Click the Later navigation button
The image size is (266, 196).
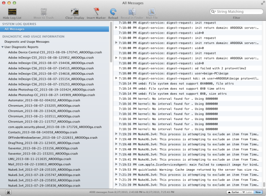247,192
